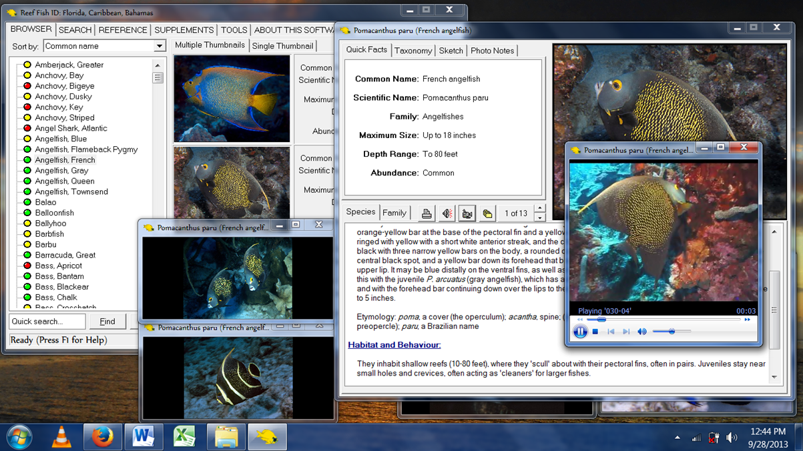Stop the playing video
Viewport: 803px width, 451px height.
point(595,332)
